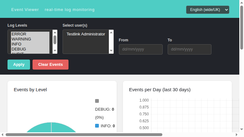Click the 0.500 y-axis value

144,128
